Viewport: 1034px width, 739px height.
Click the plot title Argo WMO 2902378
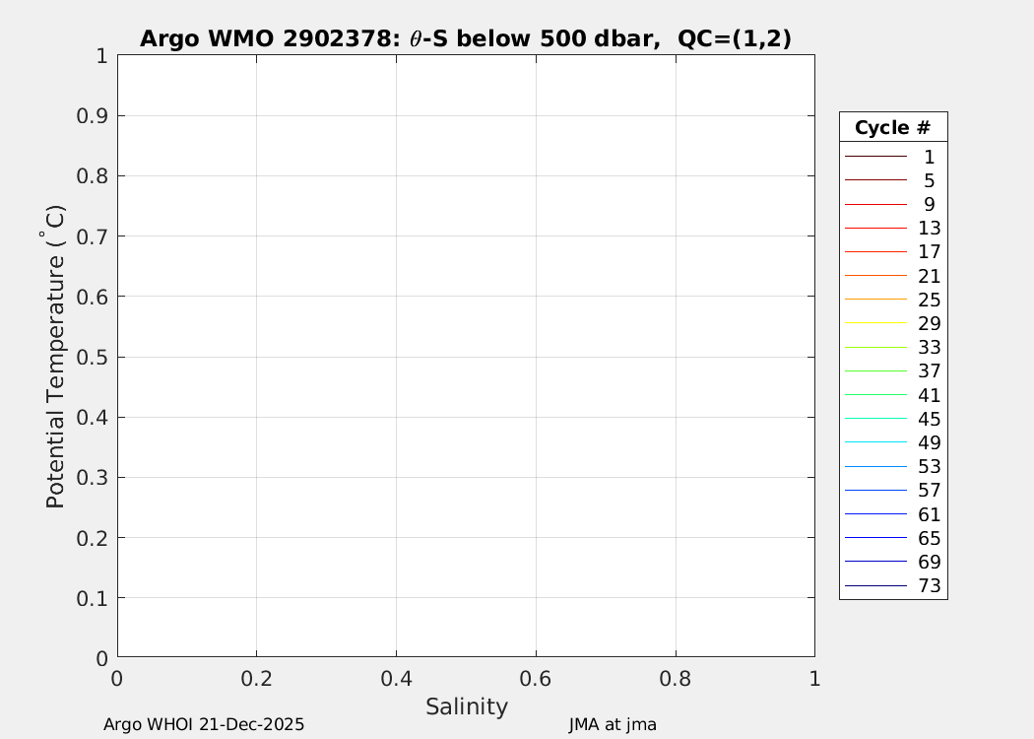point(466,38)
